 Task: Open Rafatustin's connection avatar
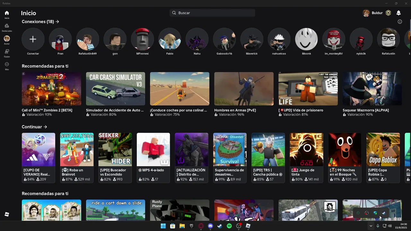(389, 39)
